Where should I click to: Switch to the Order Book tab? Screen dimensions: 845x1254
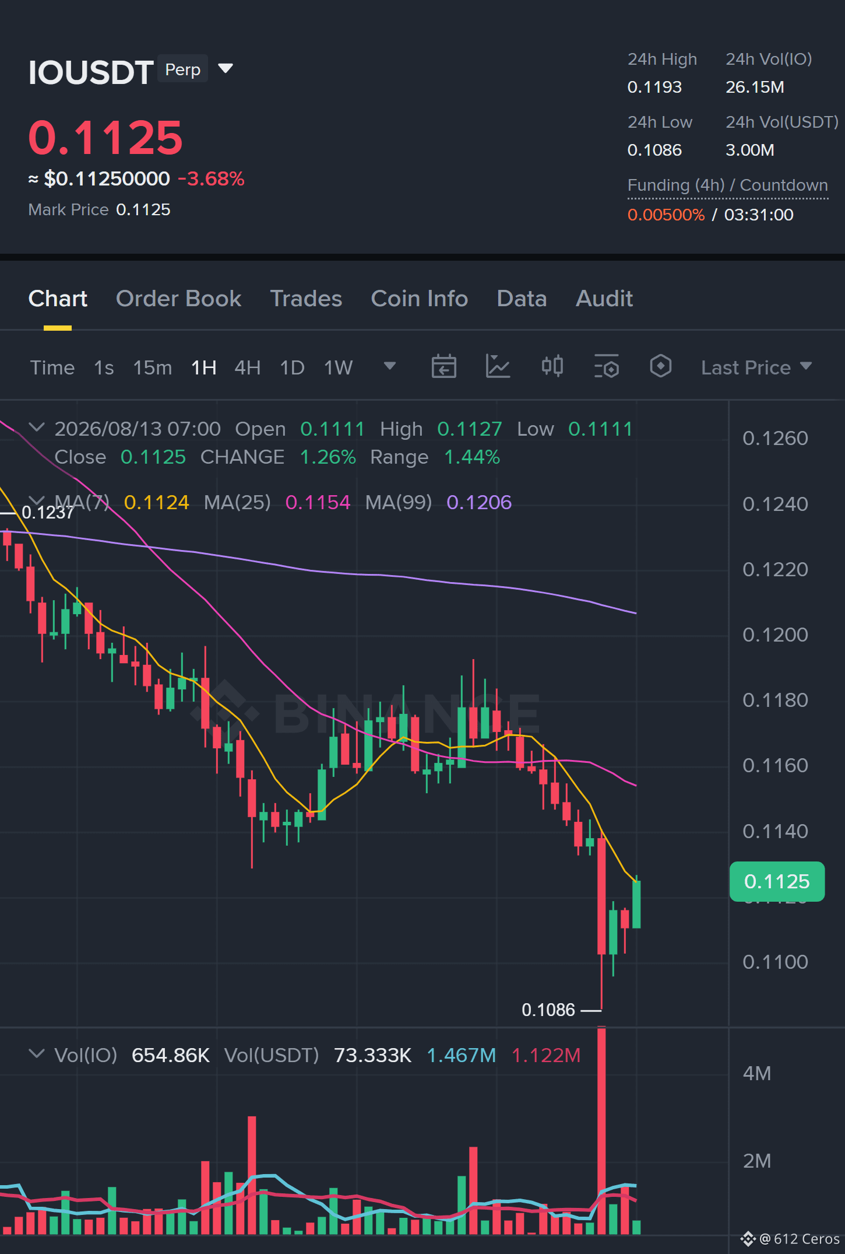click(x=178, y=299)
